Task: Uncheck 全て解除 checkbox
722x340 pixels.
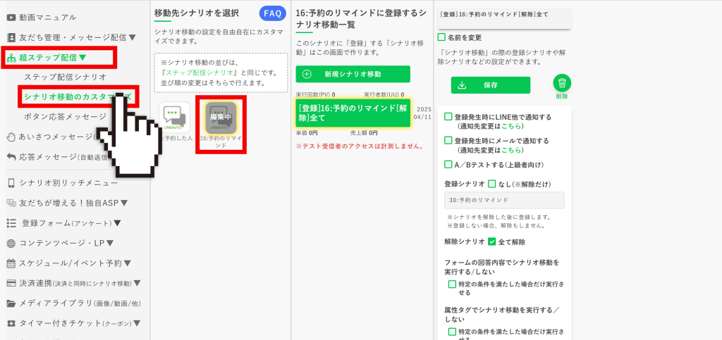Action: pyautogui.click(x=491, y=241)
